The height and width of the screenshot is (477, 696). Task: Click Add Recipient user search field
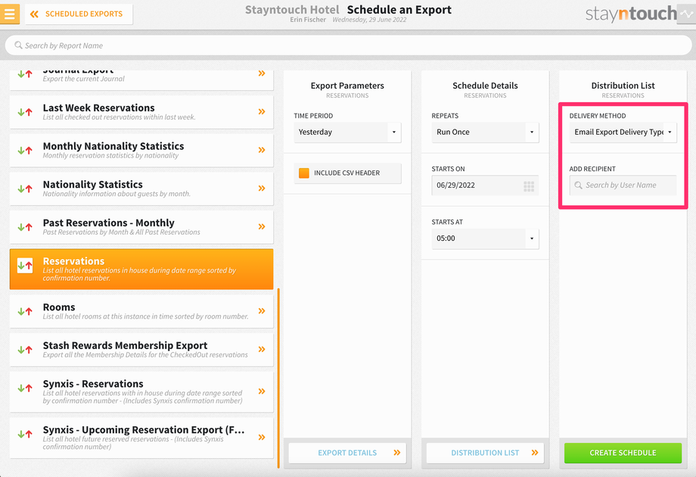tap(623, 185)
